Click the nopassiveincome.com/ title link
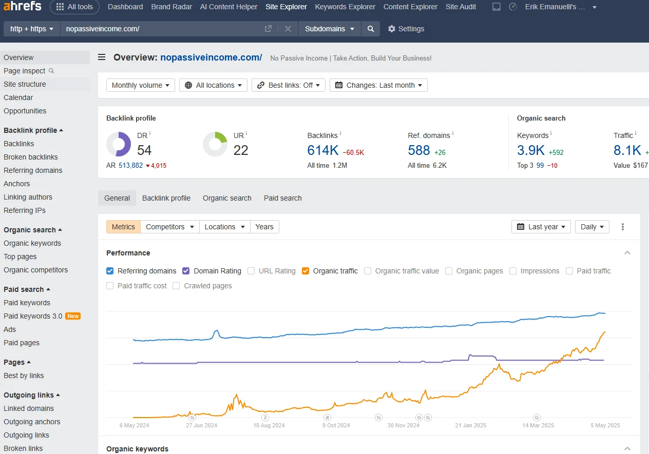This screenshot has width=649, height=454. point(211,57)
